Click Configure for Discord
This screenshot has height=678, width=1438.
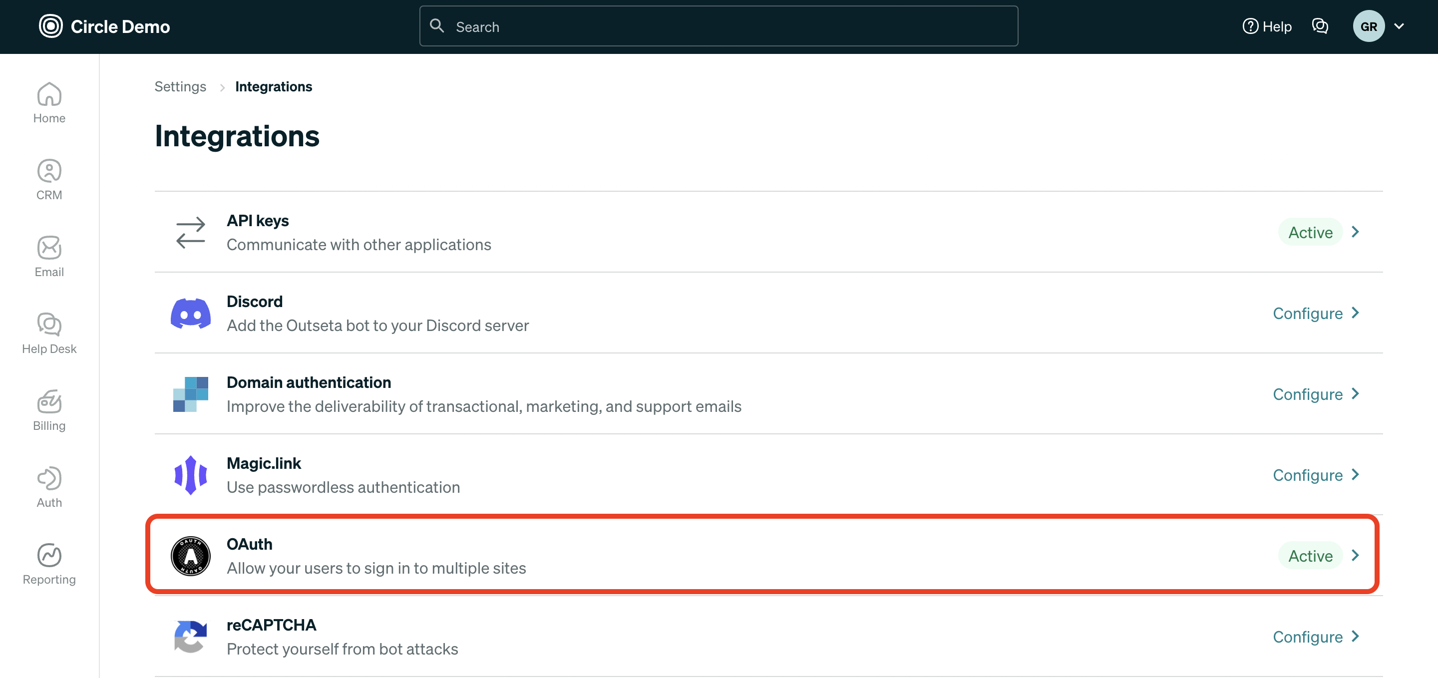[1307, 314]
